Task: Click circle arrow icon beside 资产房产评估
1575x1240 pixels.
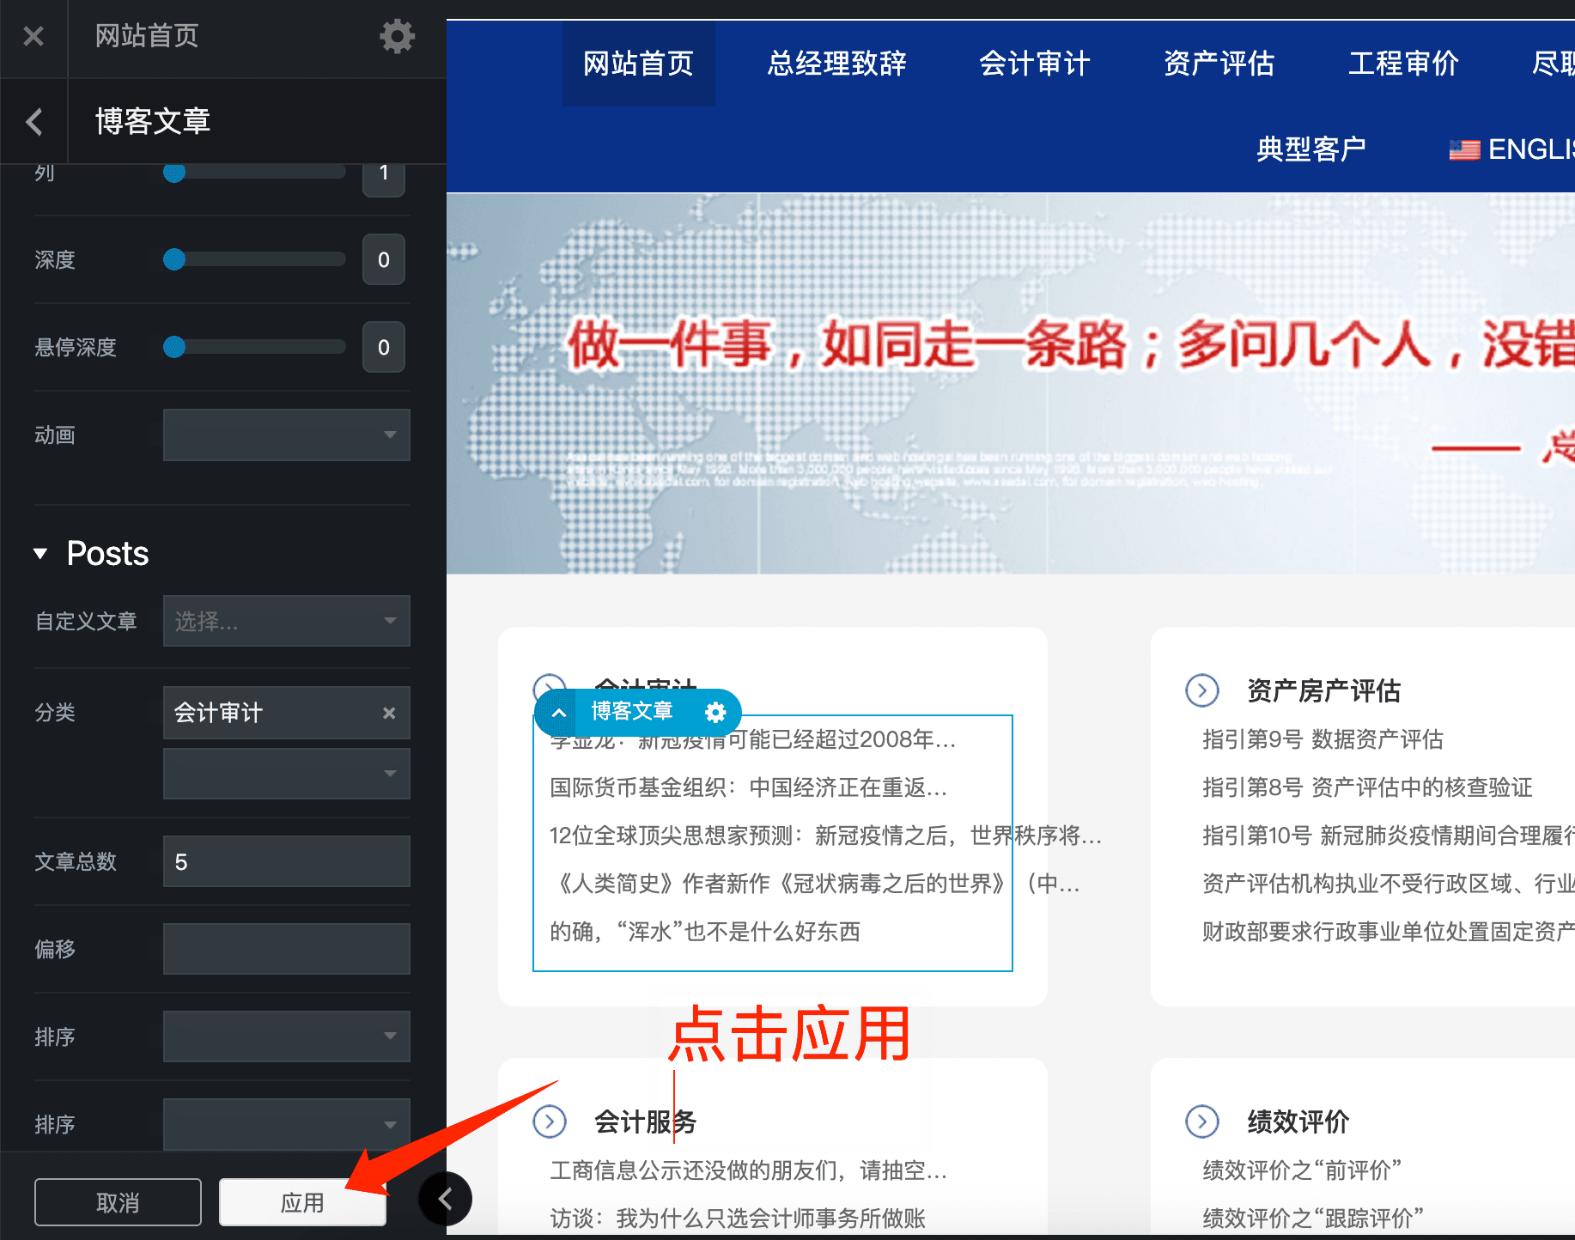Action: [1201, 690]
